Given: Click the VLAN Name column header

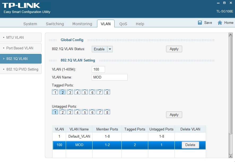Looking at the screenshot, I should (79, 129).
